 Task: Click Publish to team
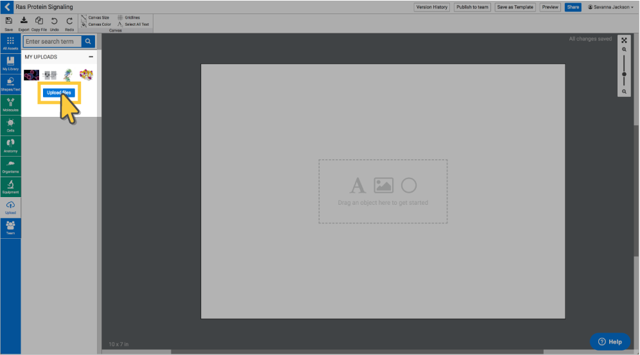pyautogui.click(x=472, y=7)
